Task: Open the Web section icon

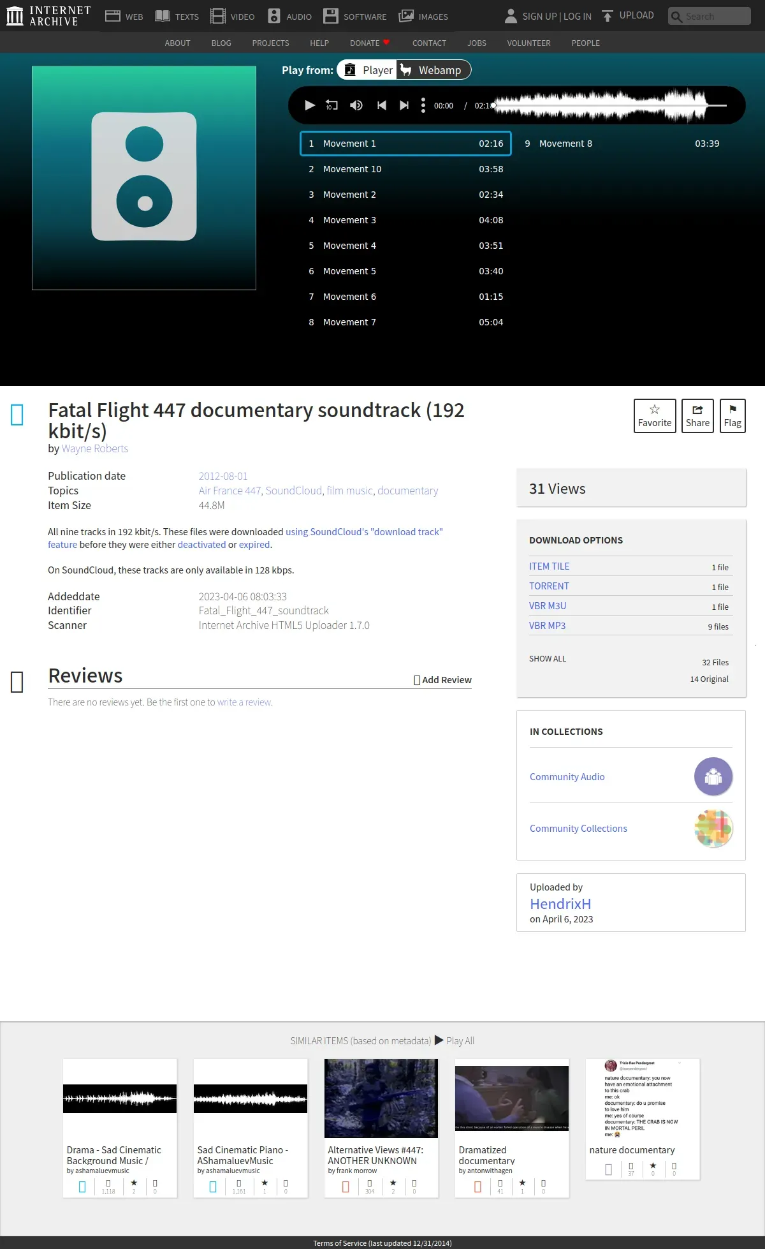Action: [x=113, y=16]
